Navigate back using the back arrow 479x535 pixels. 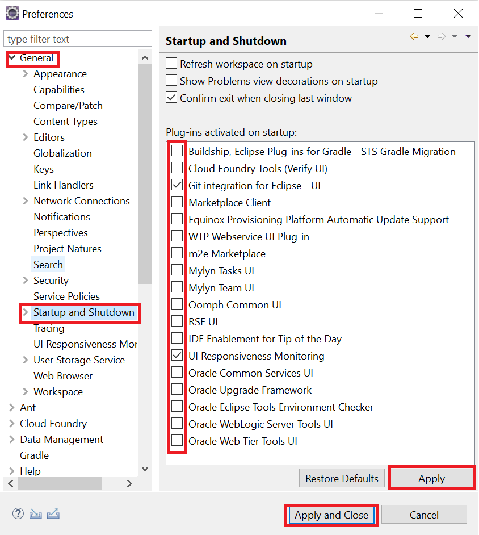(414, 36)
